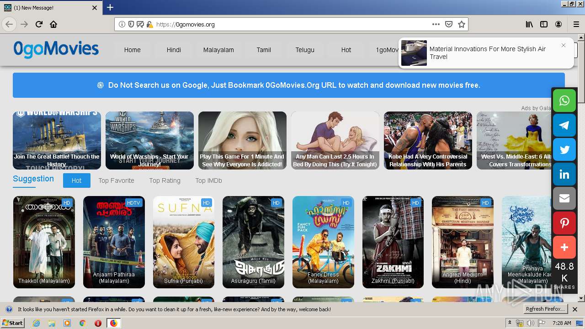Open the Hot nav item

point(346,50)
